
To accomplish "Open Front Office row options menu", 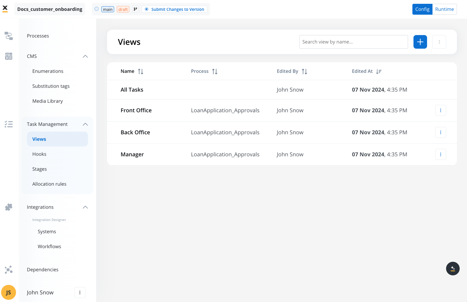I will click(x=441, y=110).
